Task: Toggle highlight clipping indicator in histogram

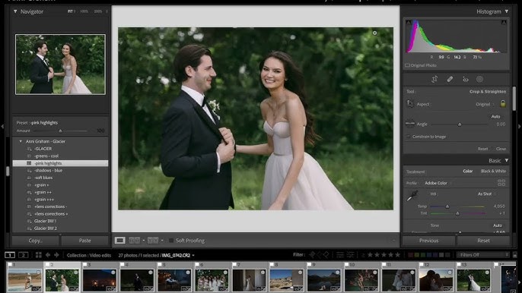Action: coord(504,23)
